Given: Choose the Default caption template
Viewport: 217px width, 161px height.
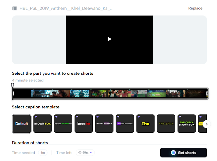Looking at the screenshot, I should coord(22,124).
